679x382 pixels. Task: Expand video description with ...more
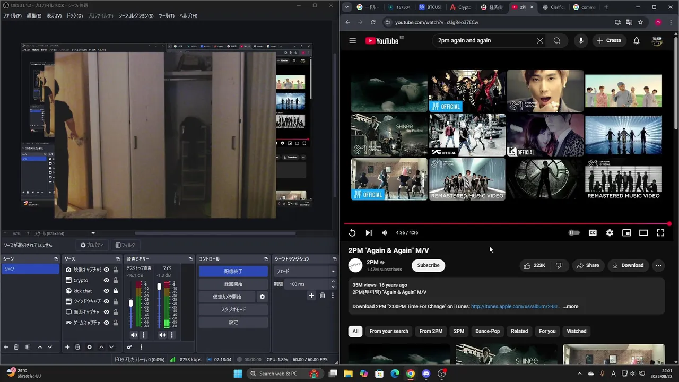click(570, 306)
